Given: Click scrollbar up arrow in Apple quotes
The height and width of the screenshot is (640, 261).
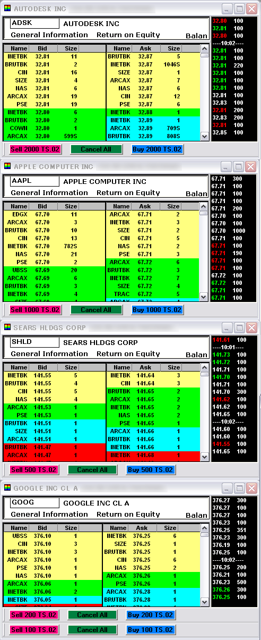Looking at the screenshot, I should tap(204, 206).
